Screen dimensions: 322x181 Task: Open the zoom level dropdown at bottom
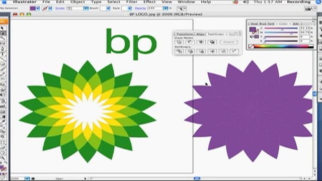click(x=27, y=178)
